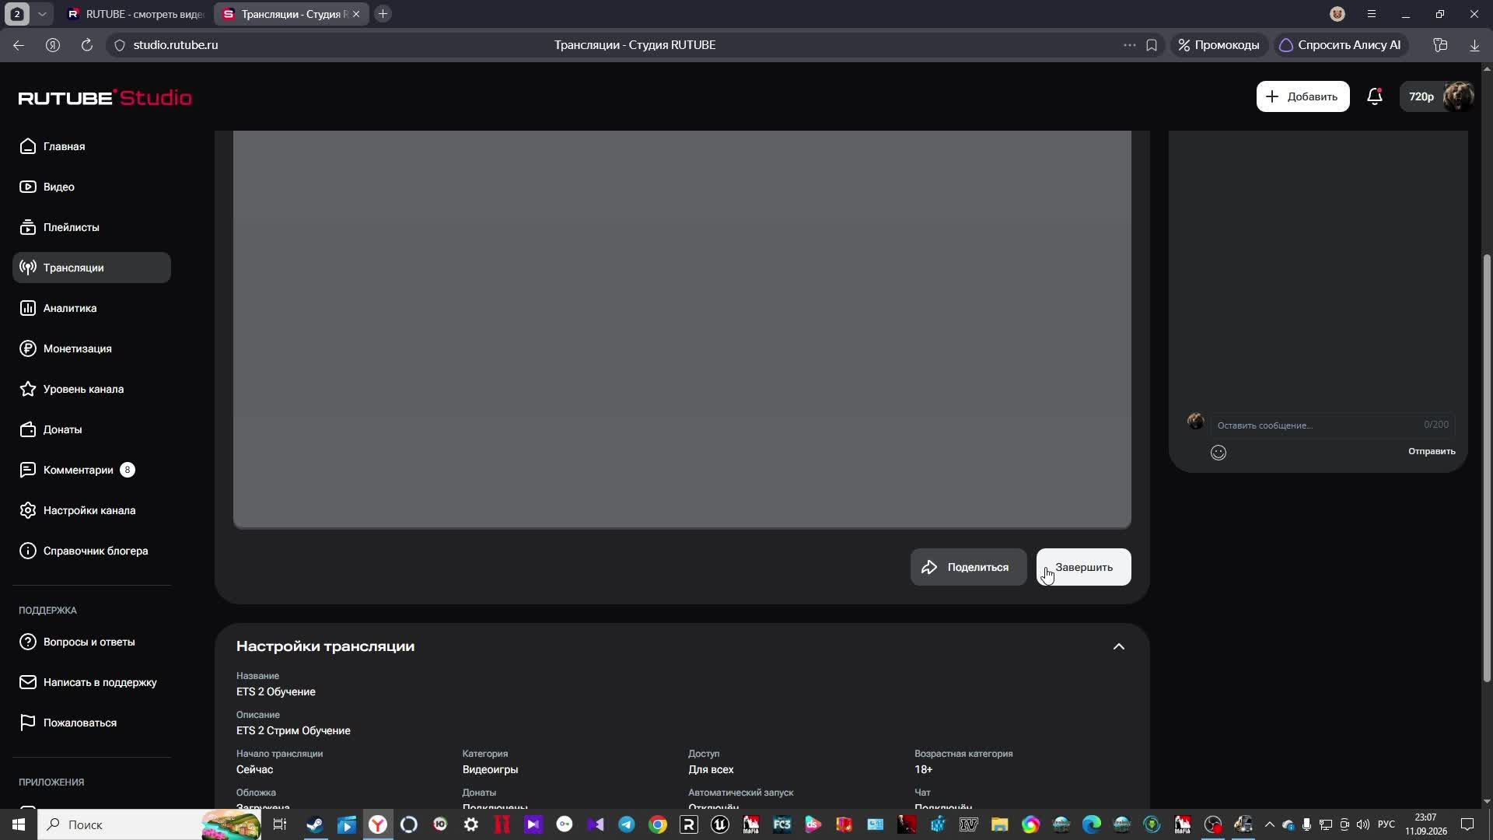
Task: Open Комментарии in the sidebar
Action: click(x=92, y=470)
